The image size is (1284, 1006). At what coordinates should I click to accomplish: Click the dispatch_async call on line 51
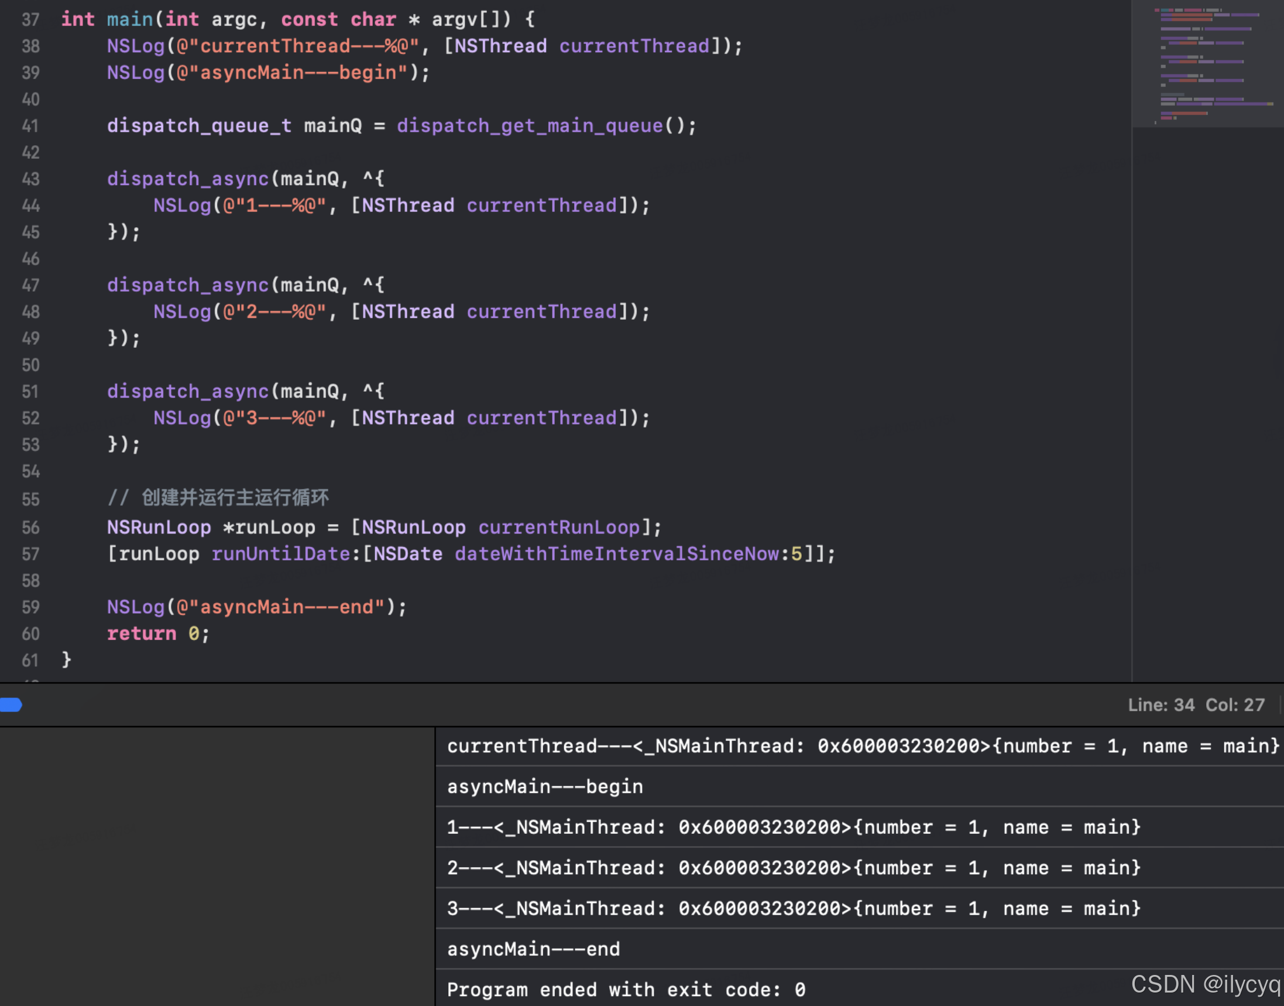[x=245, y=391]
